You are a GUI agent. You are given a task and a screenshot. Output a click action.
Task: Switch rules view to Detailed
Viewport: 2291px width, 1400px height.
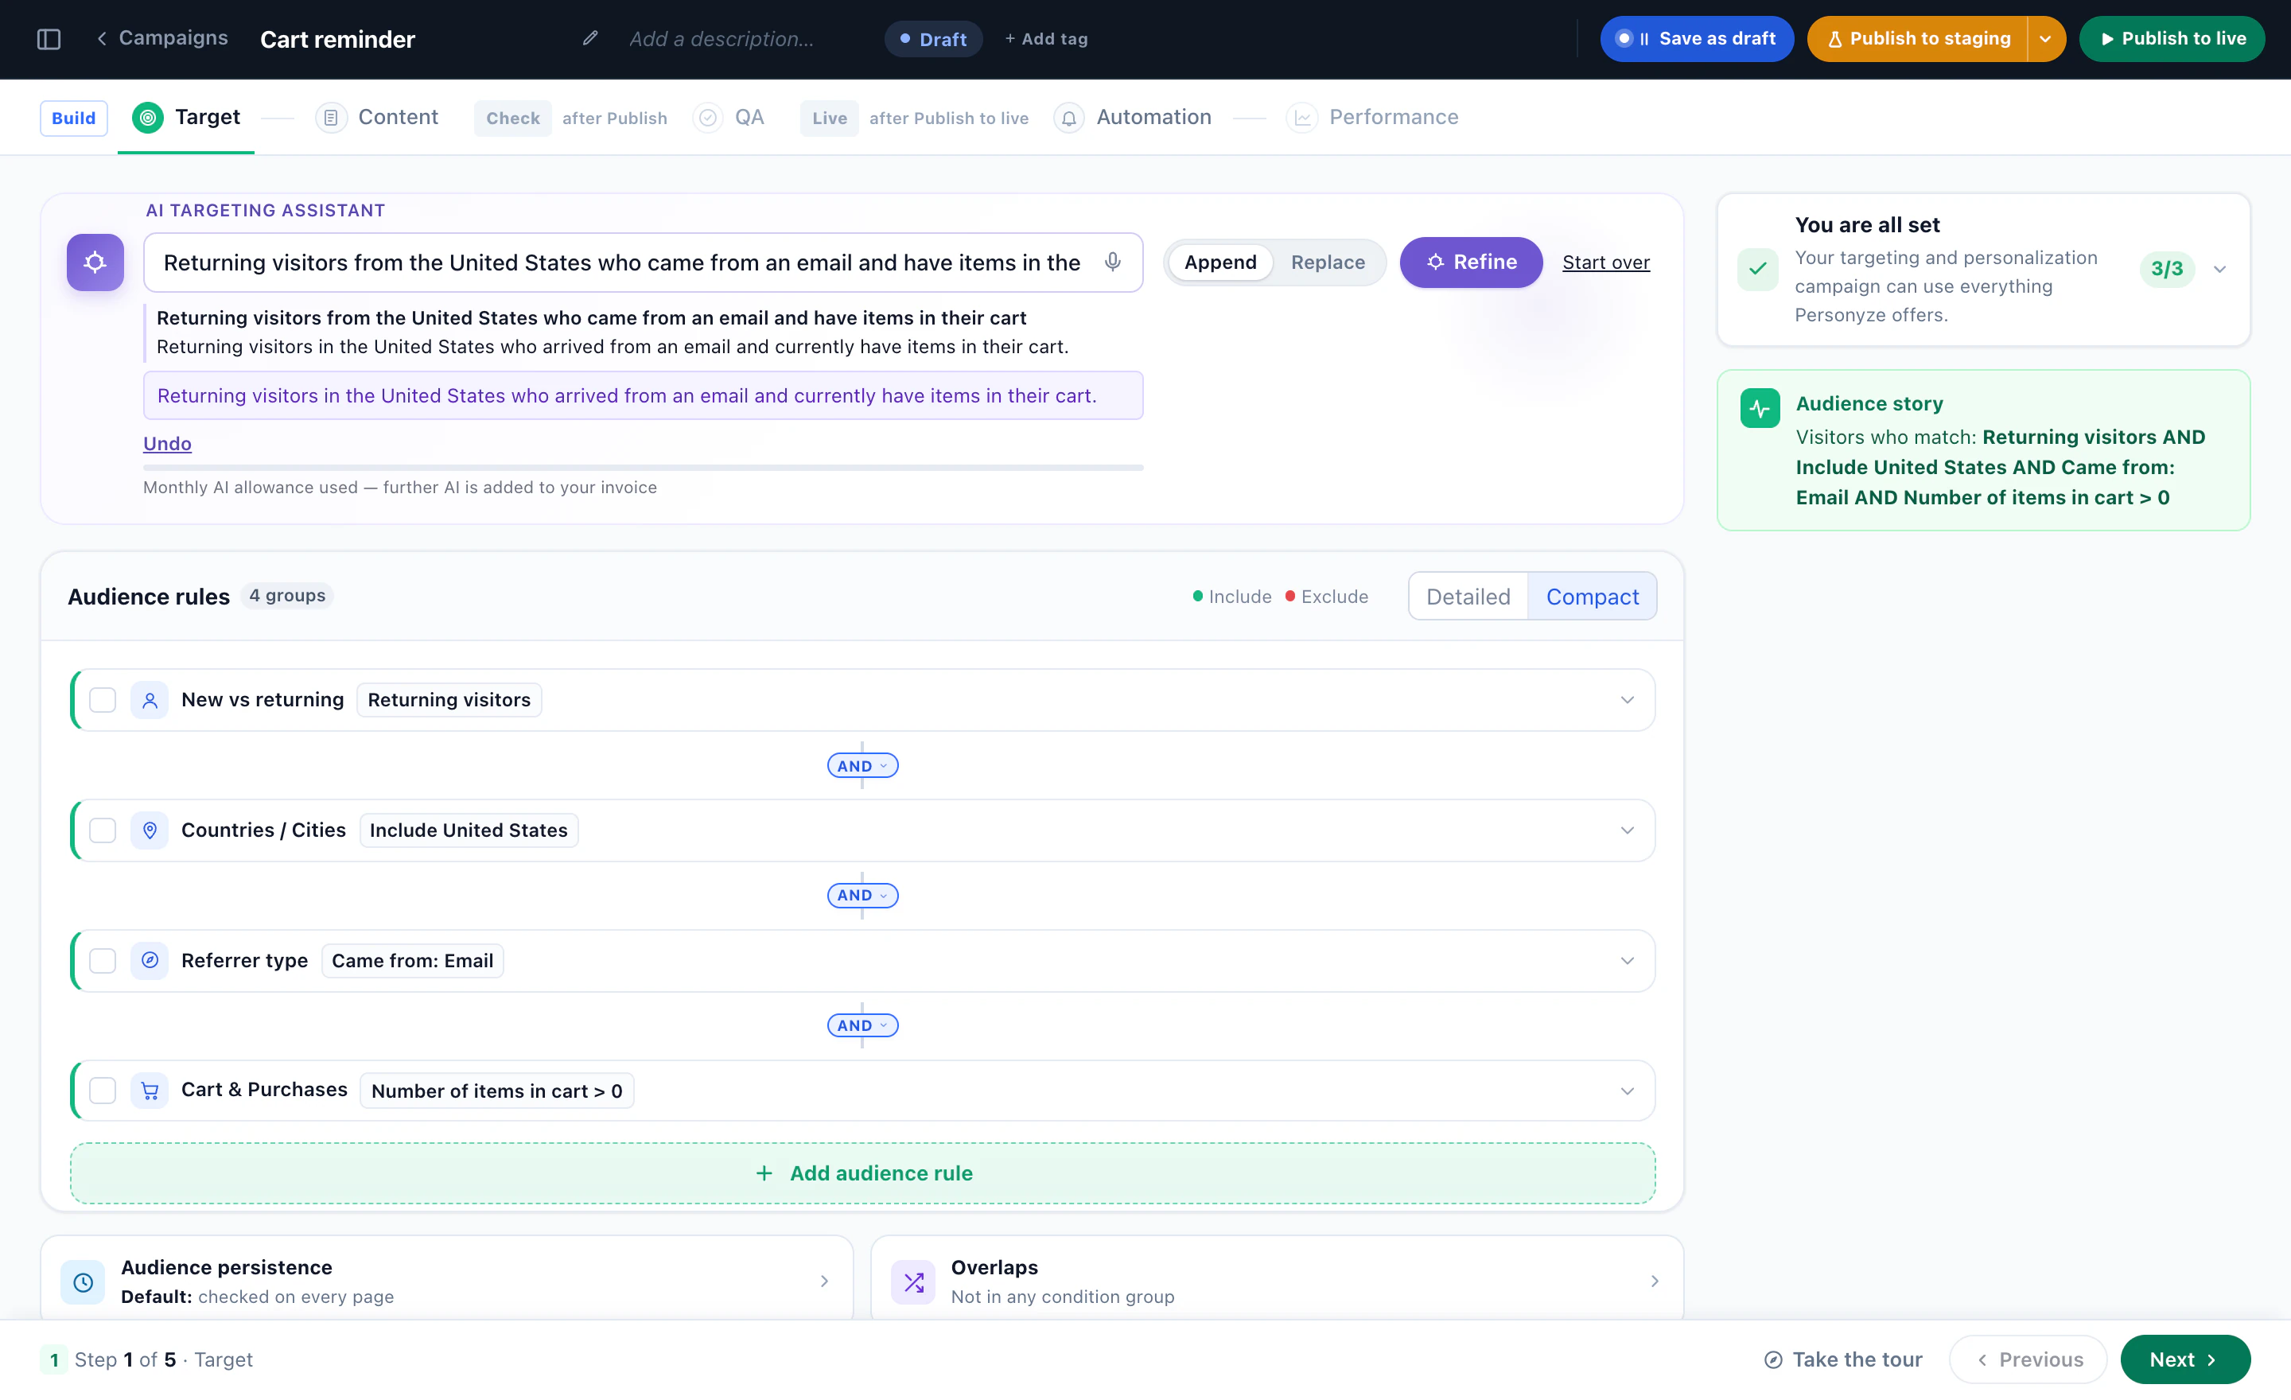(x=1468, y=597)
